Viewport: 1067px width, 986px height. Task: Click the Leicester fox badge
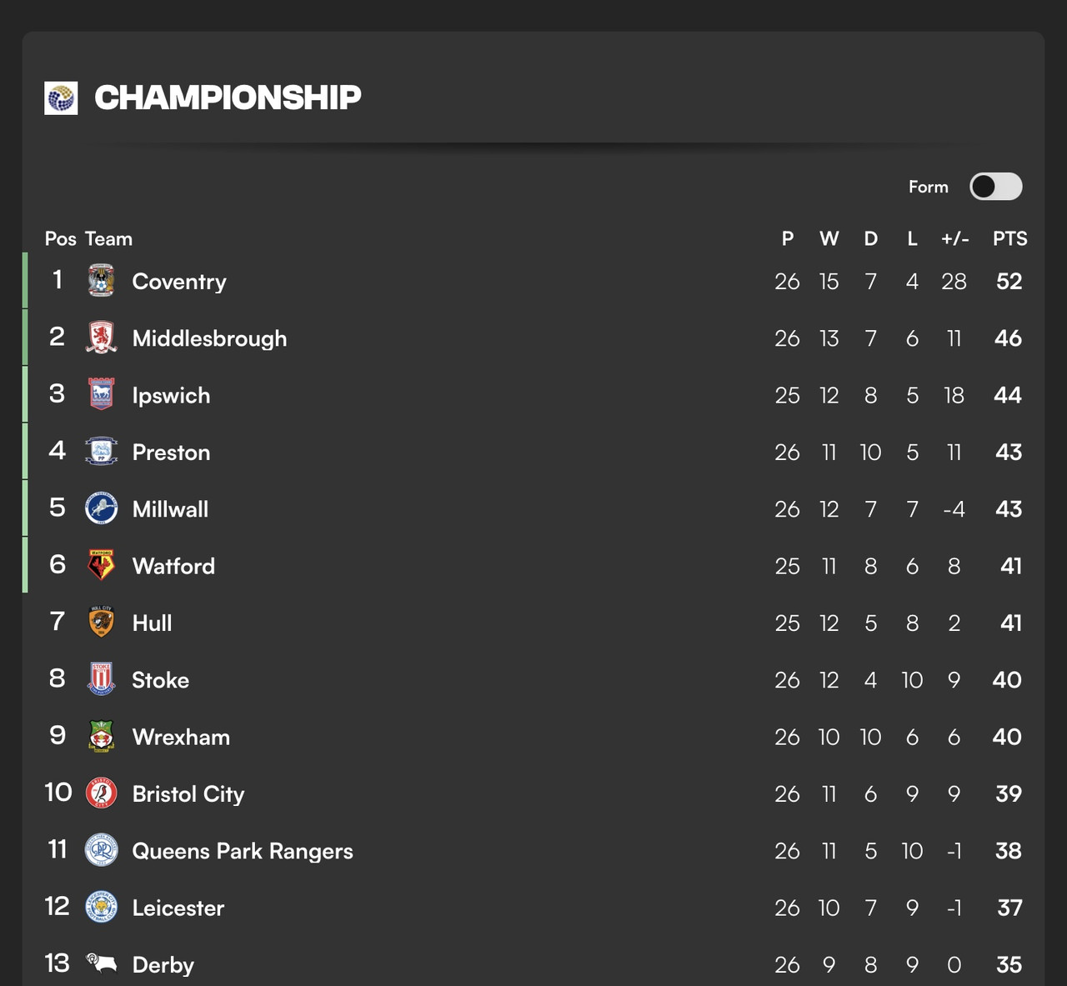coord(102,907)
